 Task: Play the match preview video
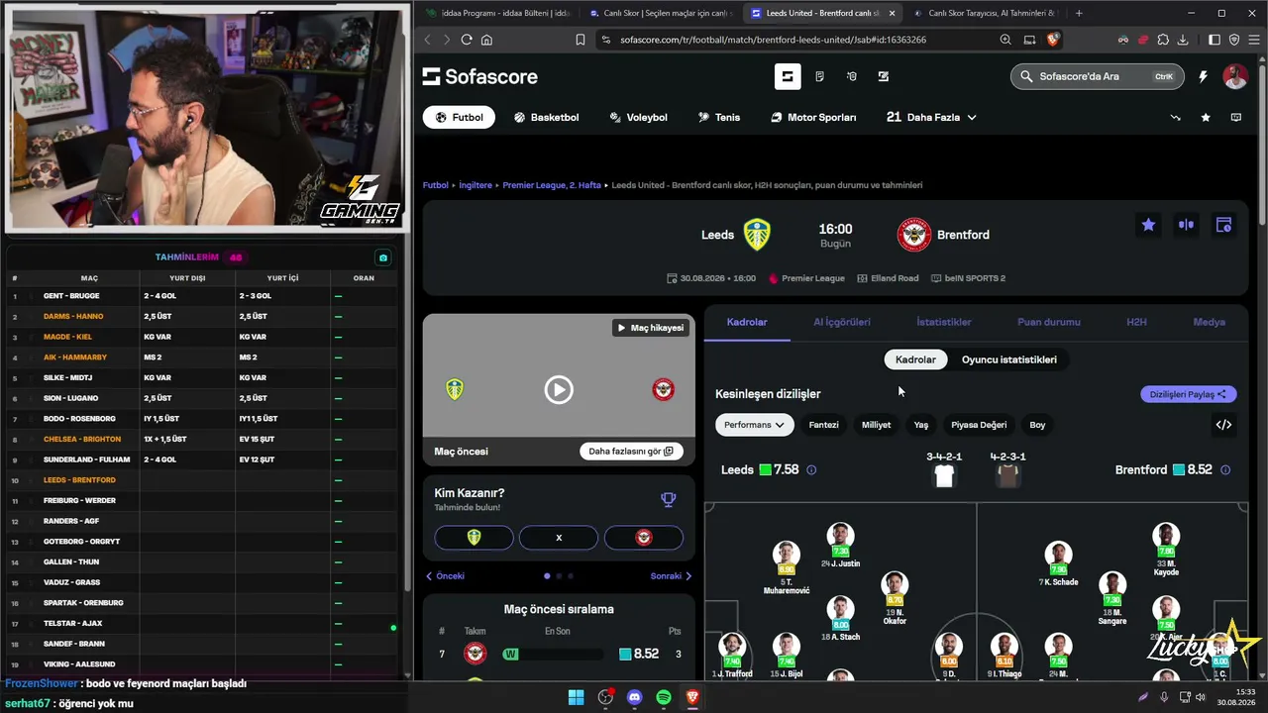[x=559, y=389]
